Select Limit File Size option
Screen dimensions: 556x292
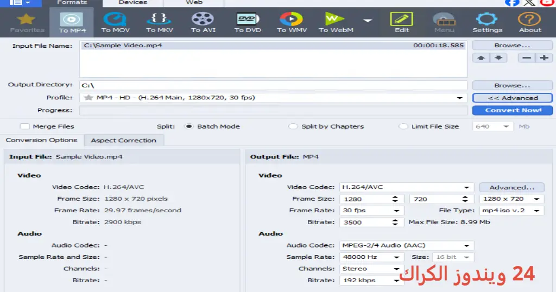403,126
